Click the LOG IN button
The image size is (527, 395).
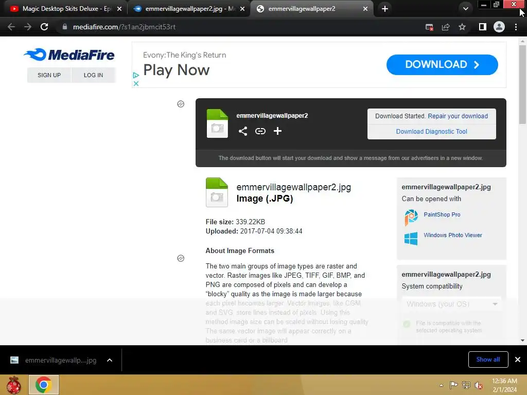[94, 75]
